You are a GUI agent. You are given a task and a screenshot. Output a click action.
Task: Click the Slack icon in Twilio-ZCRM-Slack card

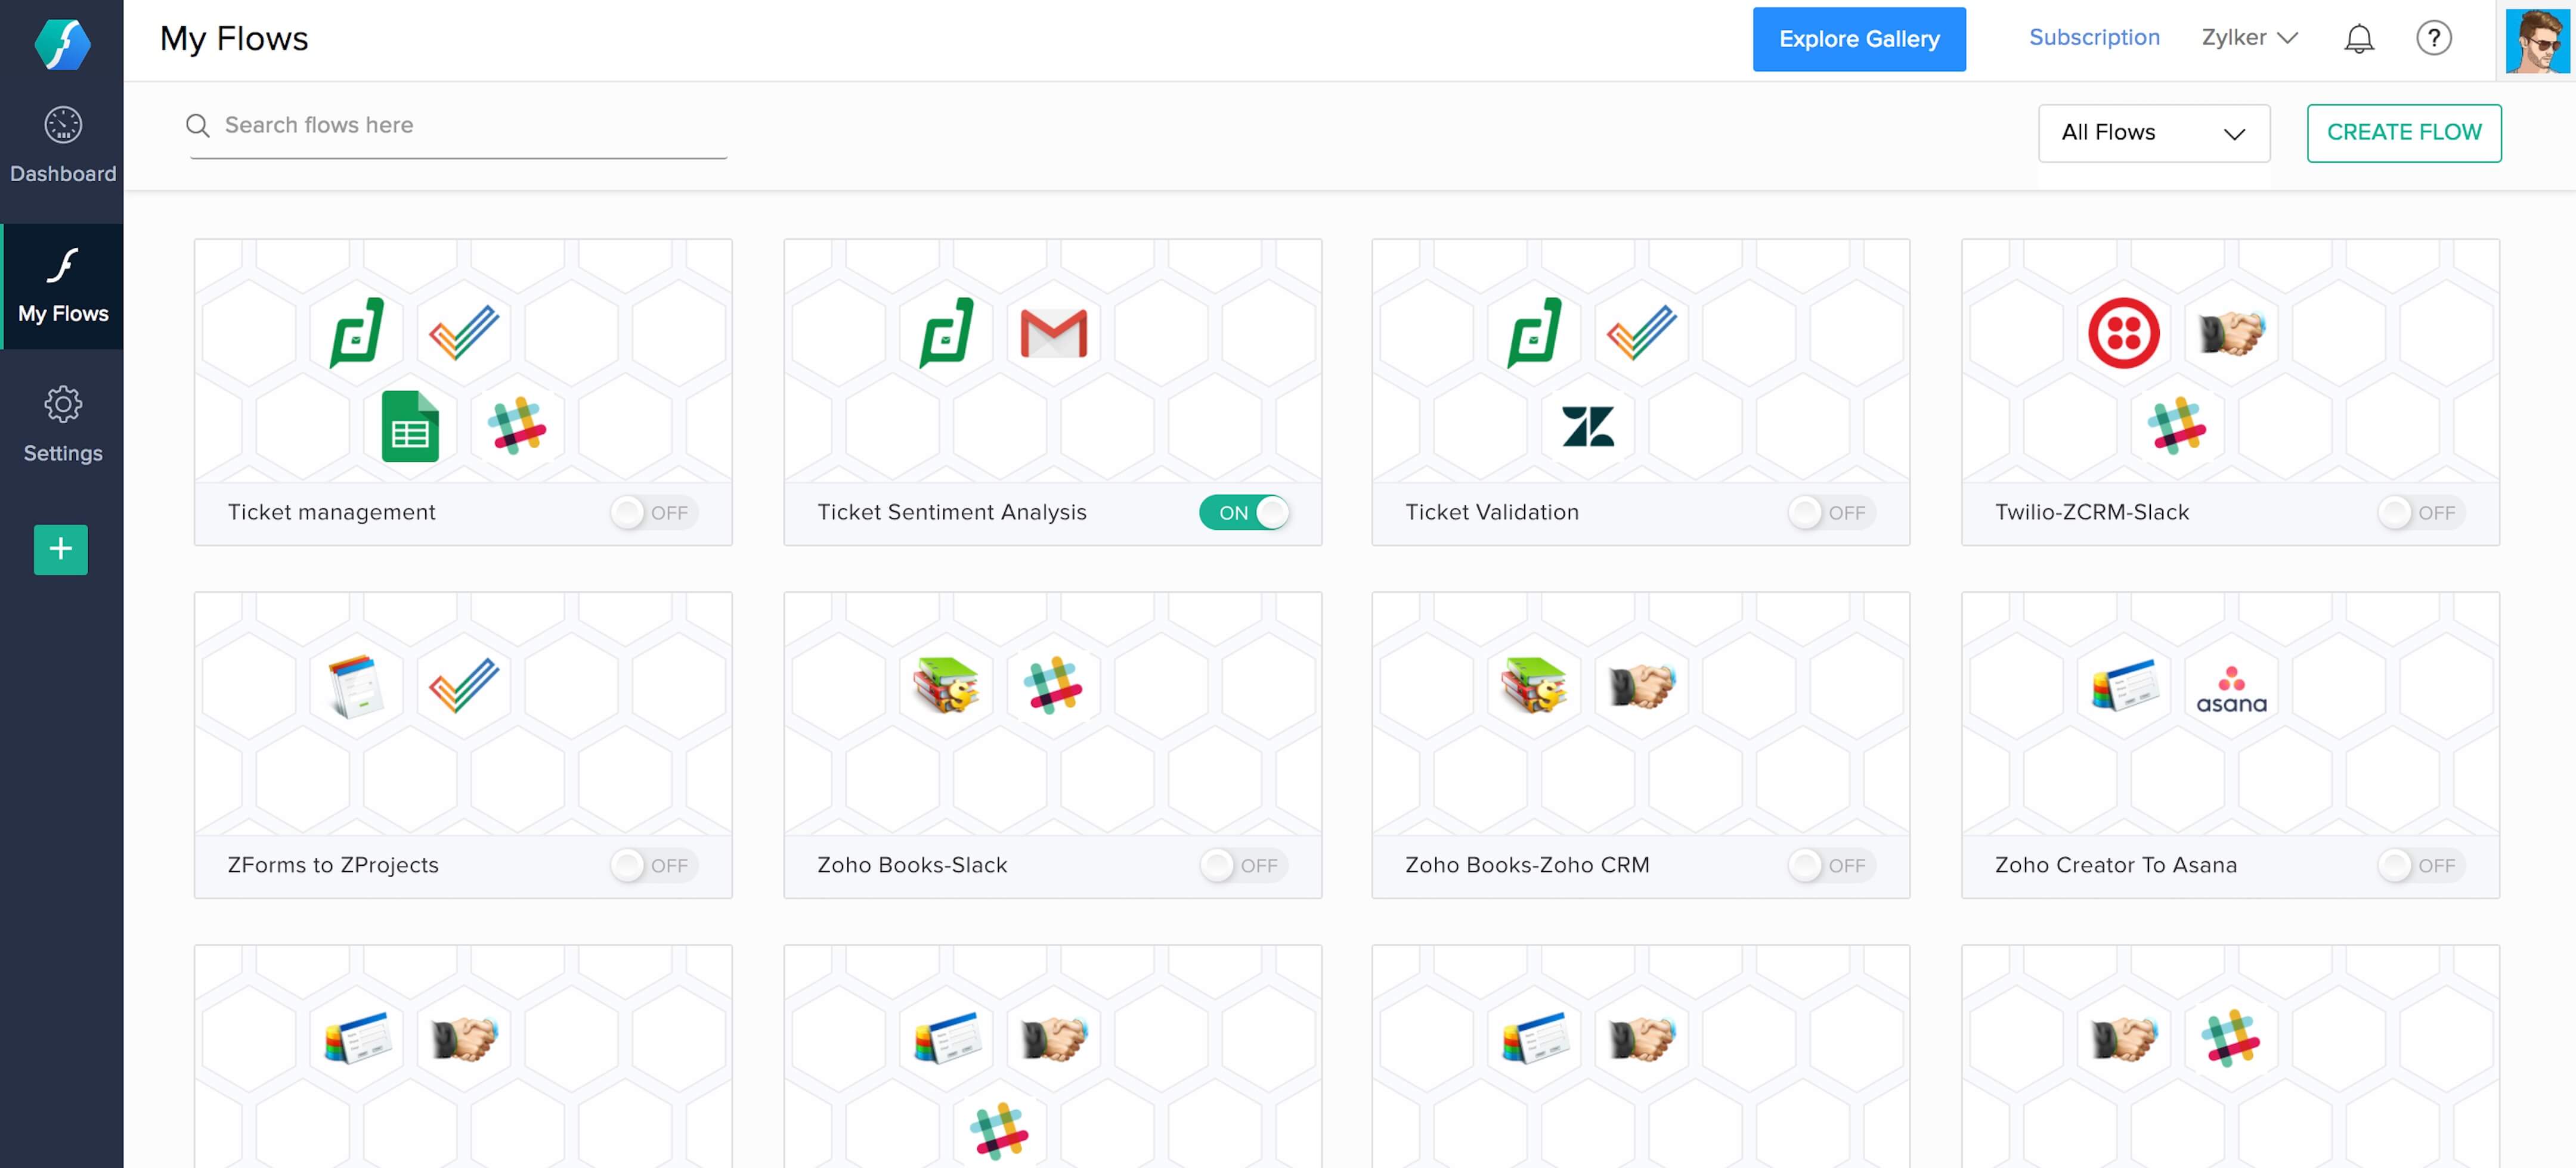click(2177, 425)
